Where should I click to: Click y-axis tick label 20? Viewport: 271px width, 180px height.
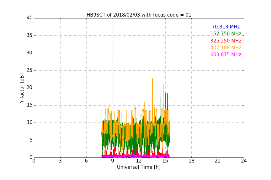click(29, 87)
